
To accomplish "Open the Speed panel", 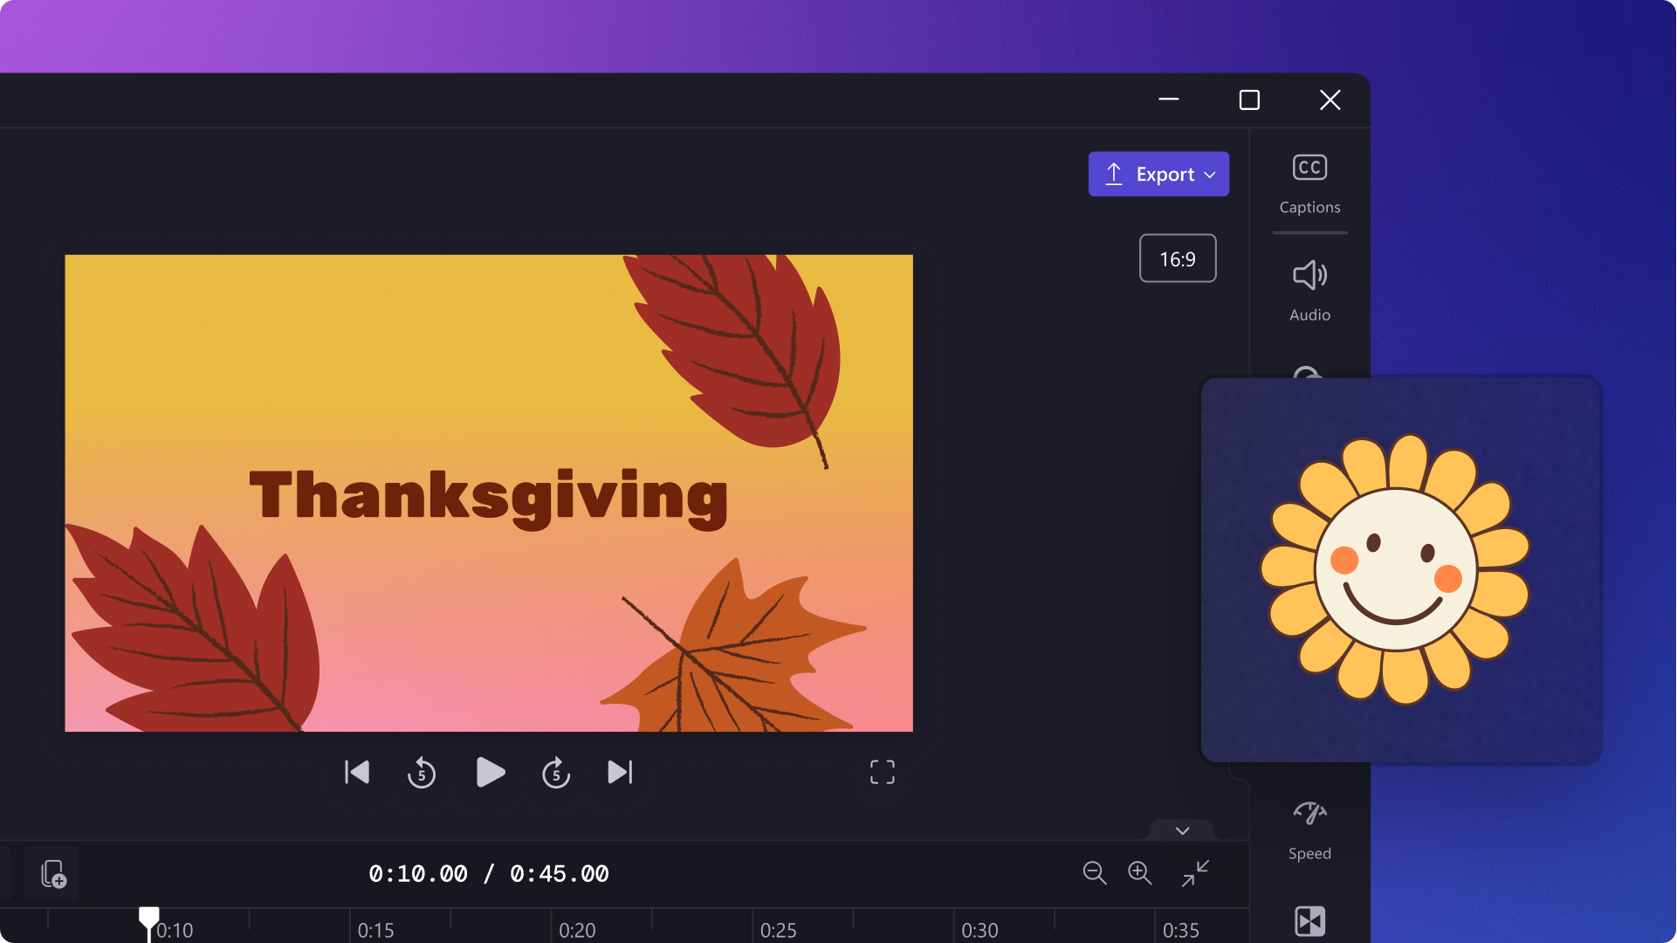I will [1309, 829].
